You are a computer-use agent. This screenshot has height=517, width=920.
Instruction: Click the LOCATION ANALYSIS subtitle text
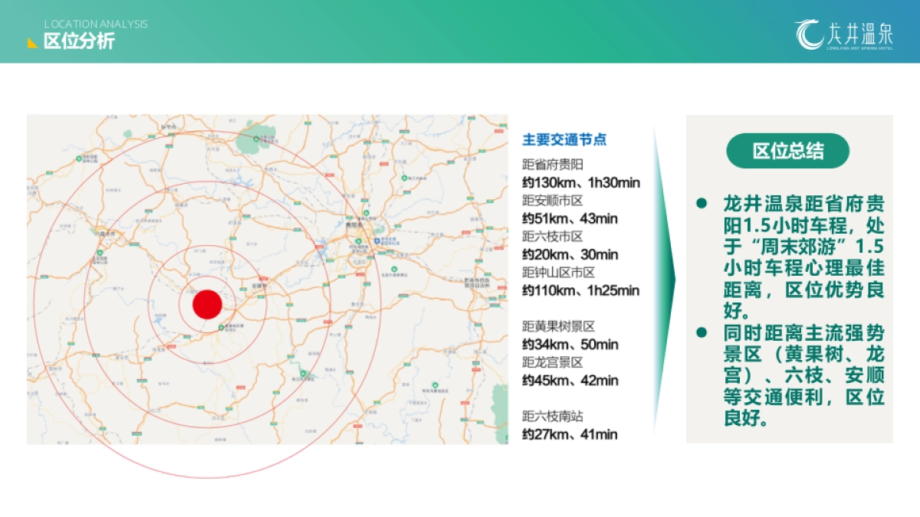tap(96, 24)
